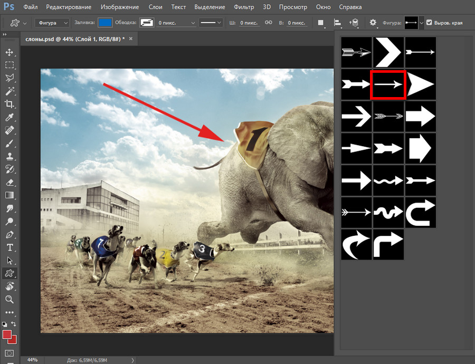Choose the red-highlighted thin arrow shape
The height and width of the screenshot is (364, 475).
click(x=388, y=84)
